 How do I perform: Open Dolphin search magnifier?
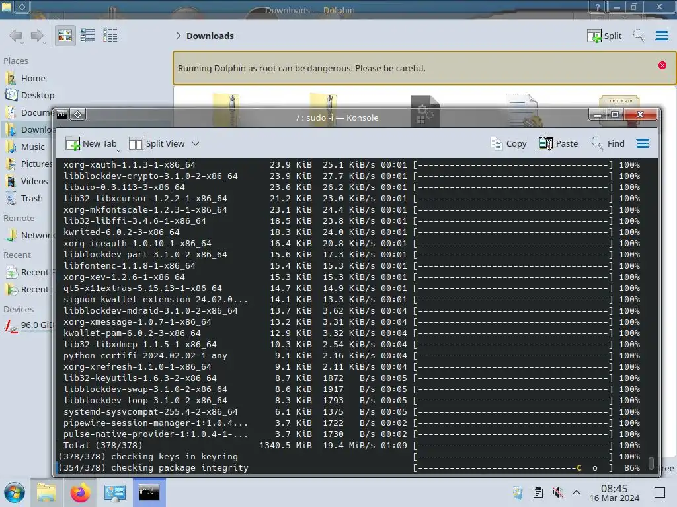pos(639,36)
